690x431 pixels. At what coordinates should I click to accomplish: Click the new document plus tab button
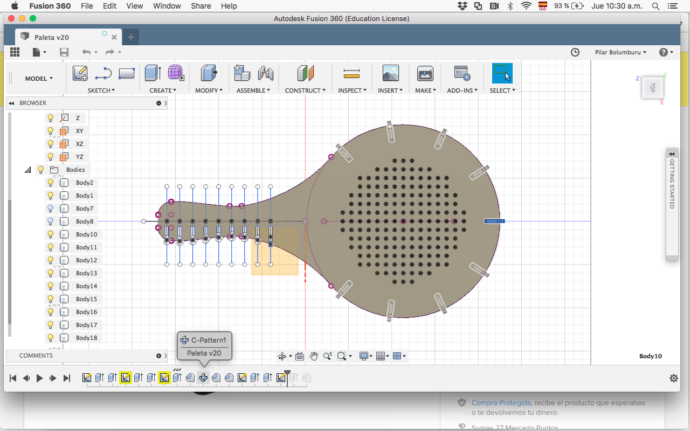click(130, 37)
